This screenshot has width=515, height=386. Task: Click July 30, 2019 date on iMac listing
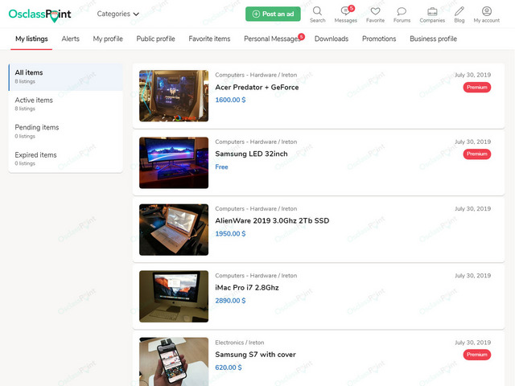coord(472,275)
